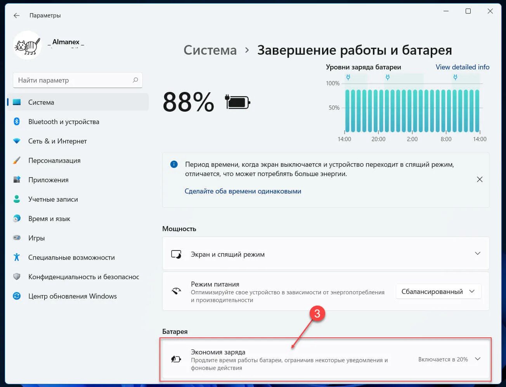Click the Мощность section heading
506x387 pixels.
tap(179, 229)
